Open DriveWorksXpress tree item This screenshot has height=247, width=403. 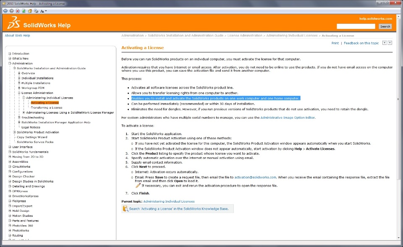pyautogui.click(x=25, y=196)
